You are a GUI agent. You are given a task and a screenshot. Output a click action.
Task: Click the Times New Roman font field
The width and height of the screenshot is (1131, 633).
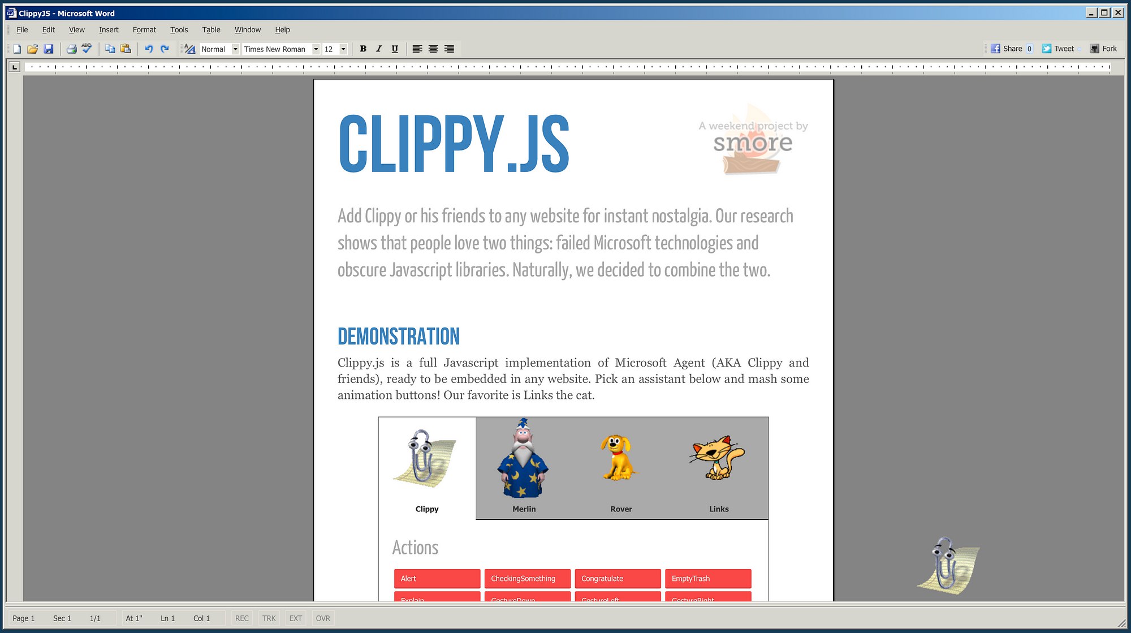coord(277,49)
